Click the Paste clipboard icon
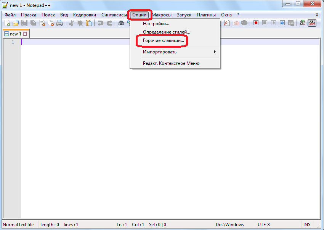 (x=88, y=23)
